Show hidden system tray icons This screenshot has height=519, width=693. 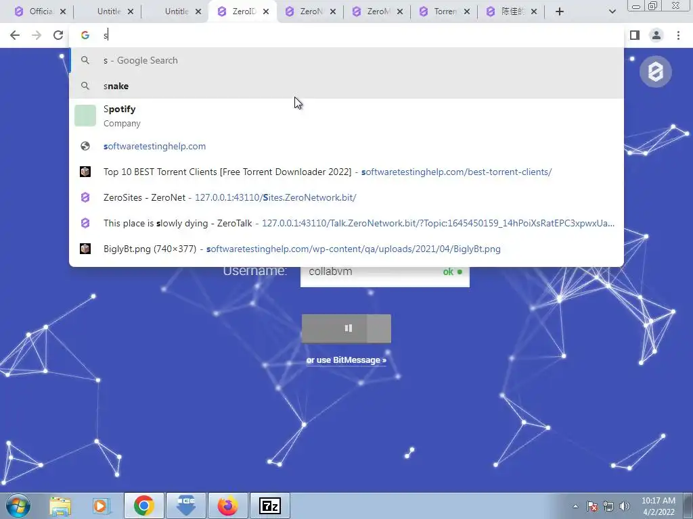[575, 506]
